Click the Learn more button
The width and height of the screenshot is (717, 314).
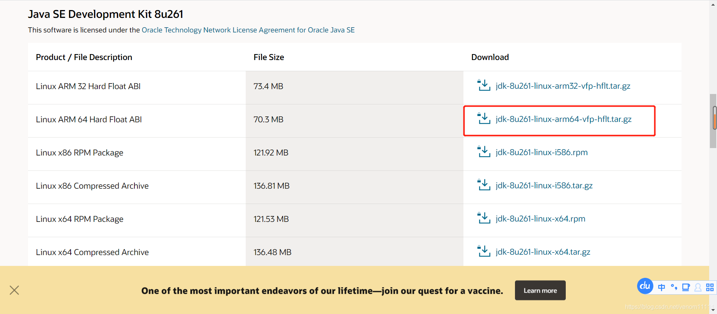coord(540,291)
